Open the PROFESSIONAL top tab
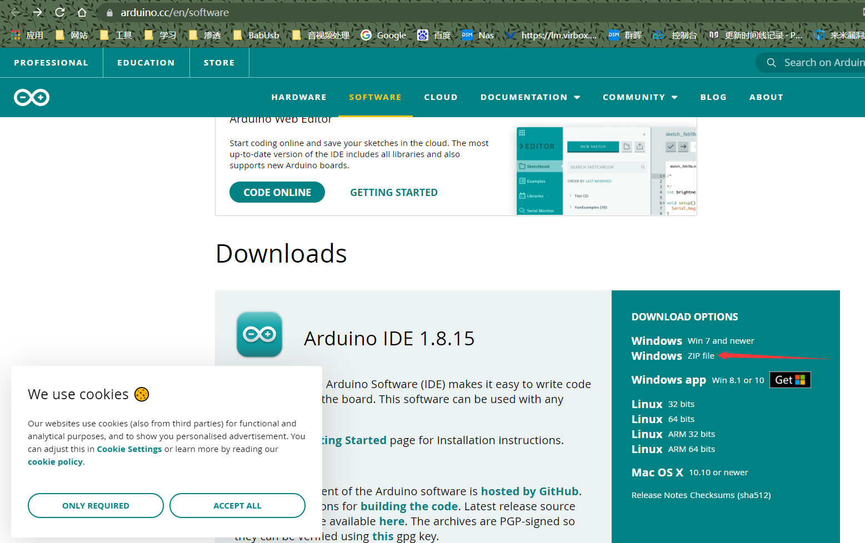The height and width of the screenshot is (543, 865). (51, 63)
